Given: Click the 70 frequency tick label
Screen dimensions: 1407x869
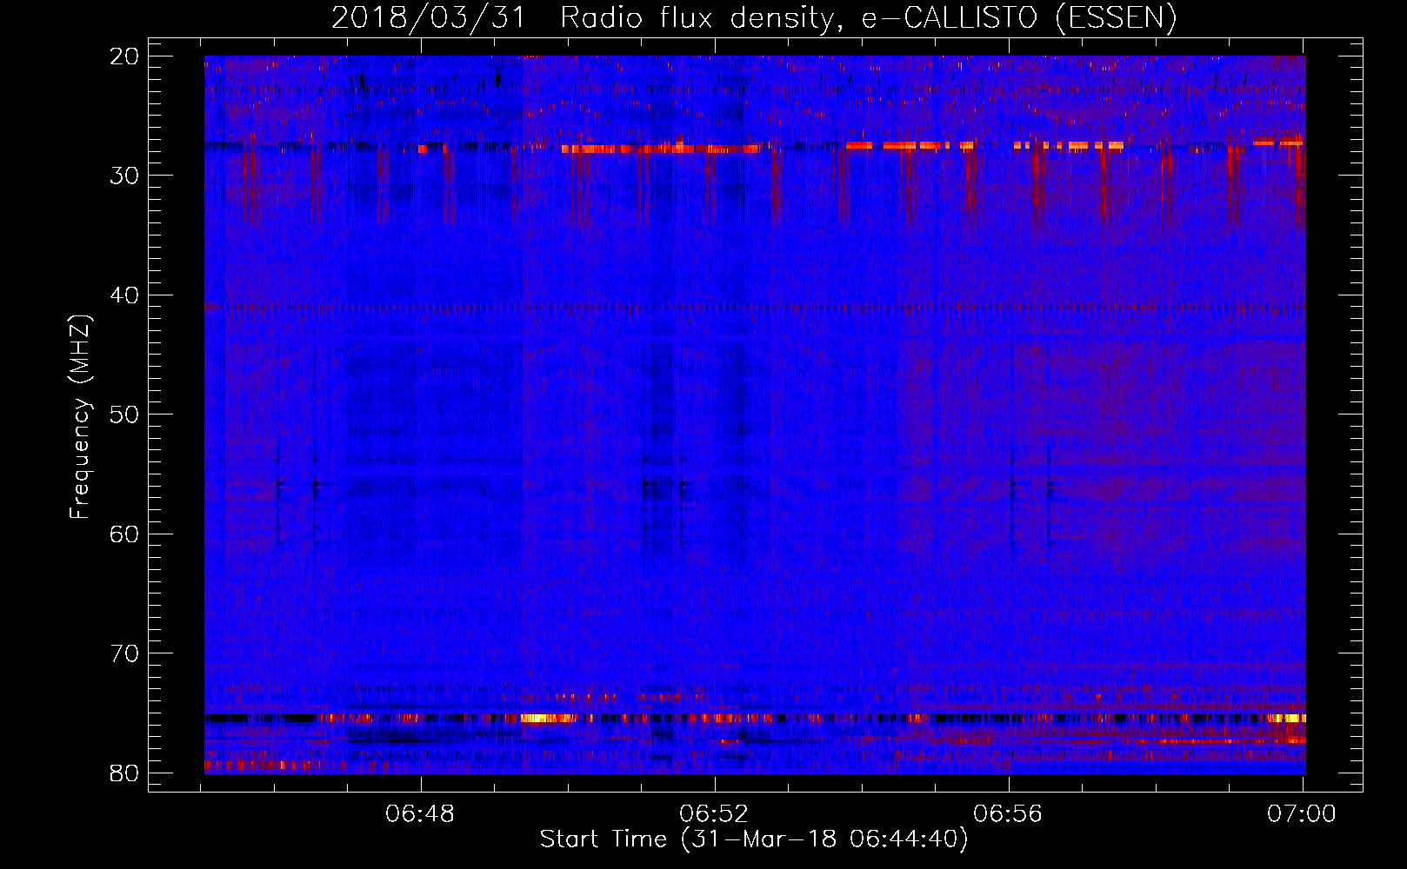Looking at the screenshot, I should point(124,653).
